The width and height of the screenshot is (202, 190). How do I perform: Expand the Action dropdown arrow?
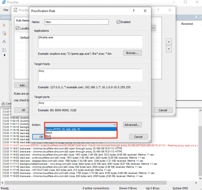click(114, 125)
